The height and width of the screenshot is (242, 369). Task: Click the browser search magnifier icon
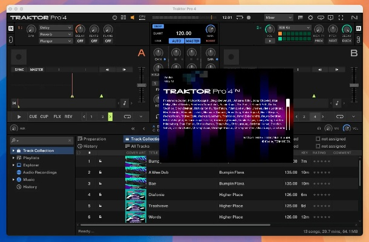point(14,140)
